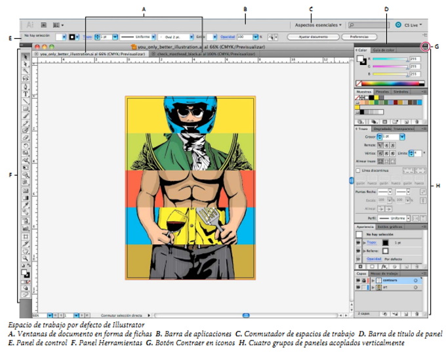
Task: Click the Trazo link in Appearance panel
Action: pyautogui.click(x=371, y=243)
